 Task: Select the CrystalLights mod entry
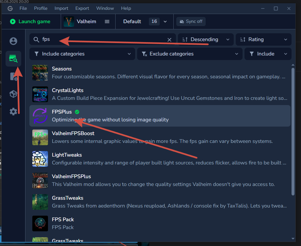(x=160, y=94)
